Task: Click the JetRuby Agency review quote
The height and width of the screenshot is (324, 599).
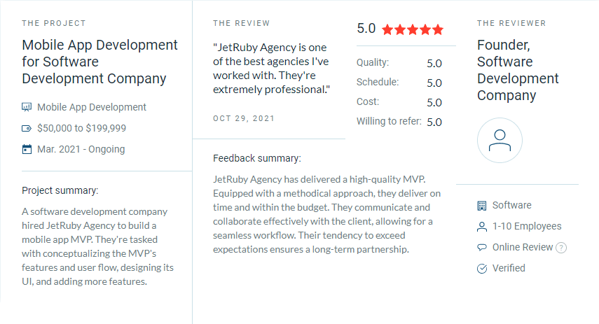Action: [271, 69]
